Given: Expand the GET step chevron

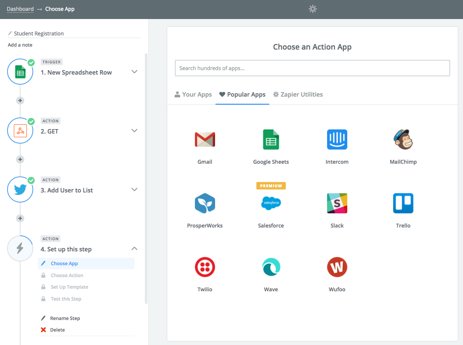Looking at the screenshot, I should [134, 131].
